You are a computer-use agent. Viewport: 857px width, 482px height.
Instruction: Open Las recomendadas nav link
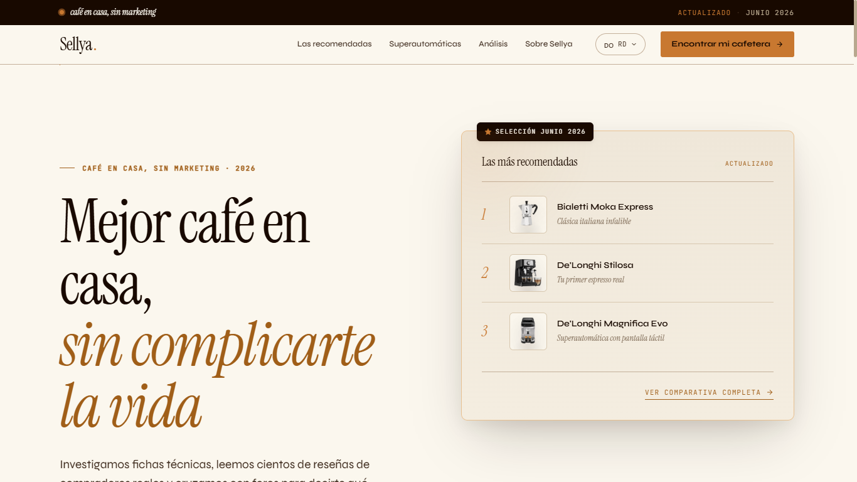pyautogui.click(x=334, y=44)
